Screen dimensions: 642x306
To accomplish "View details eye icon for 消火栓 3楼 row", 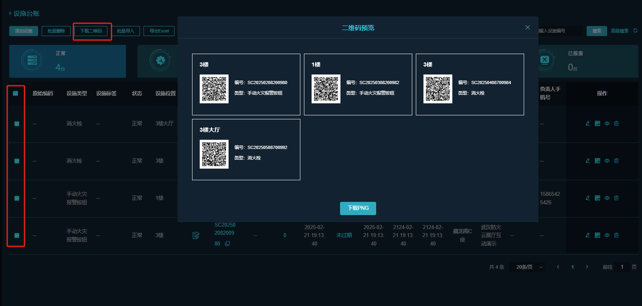I will click(x=607, y=161).
